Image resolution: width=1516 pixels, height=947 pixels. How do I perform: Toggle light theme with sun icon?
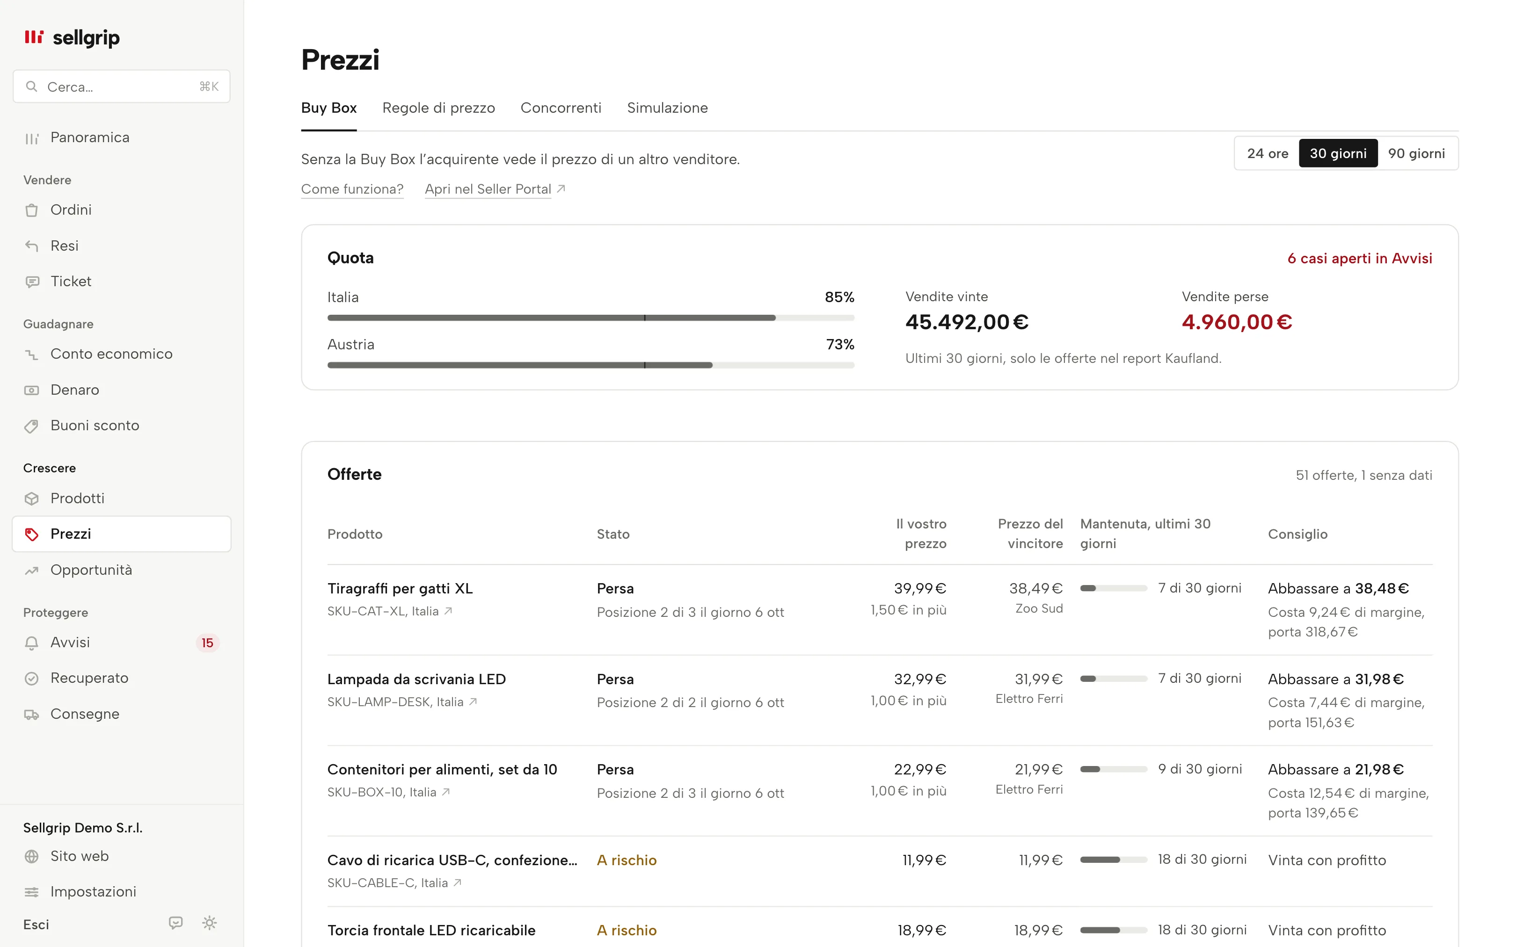click(210, 923)
